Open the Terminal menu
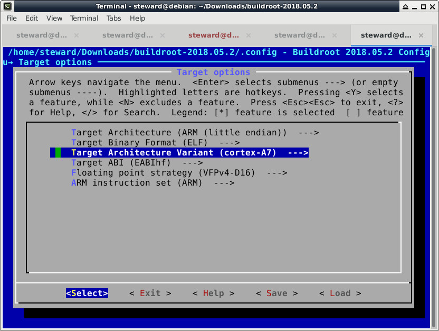The height and width of the screenshot is (331, 439). [x=84, y=18]
